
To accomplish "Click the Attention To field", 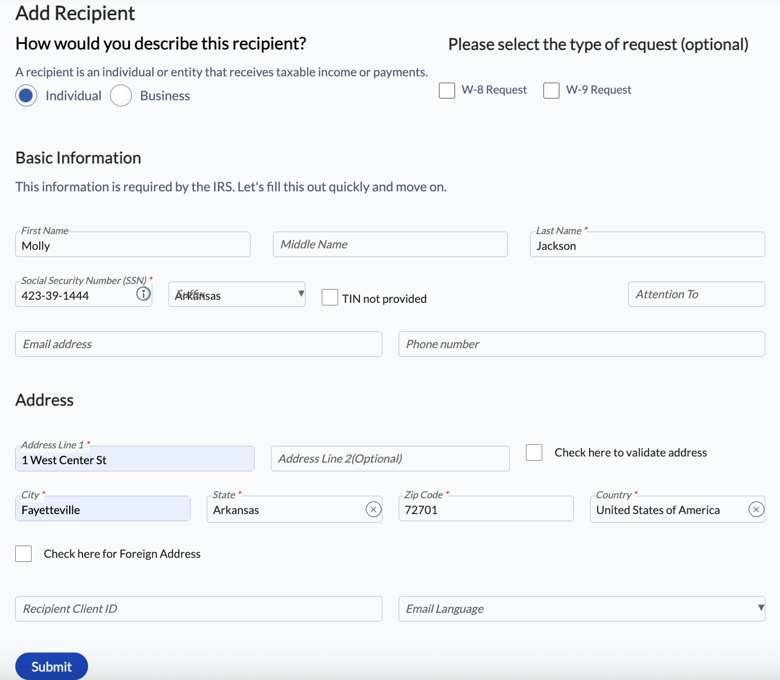I will tap(696, 295).
